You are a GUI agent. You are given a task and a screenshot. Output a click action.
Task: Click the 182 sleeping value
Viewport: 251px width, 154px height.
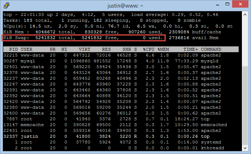coord(98,20)
